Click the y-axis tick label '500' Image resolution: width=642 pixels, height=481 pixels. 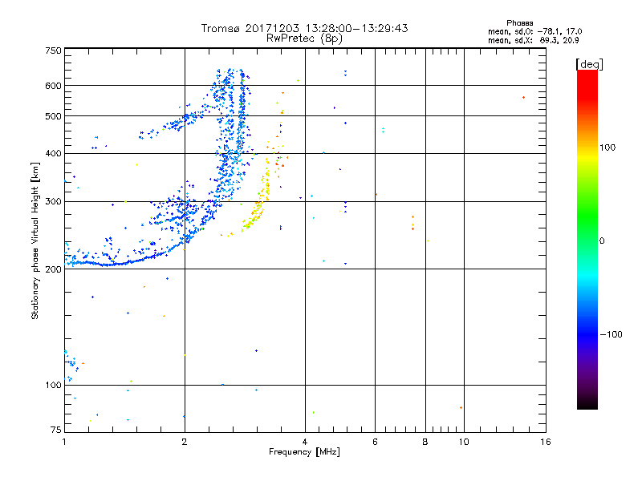[x=53, y=116]
